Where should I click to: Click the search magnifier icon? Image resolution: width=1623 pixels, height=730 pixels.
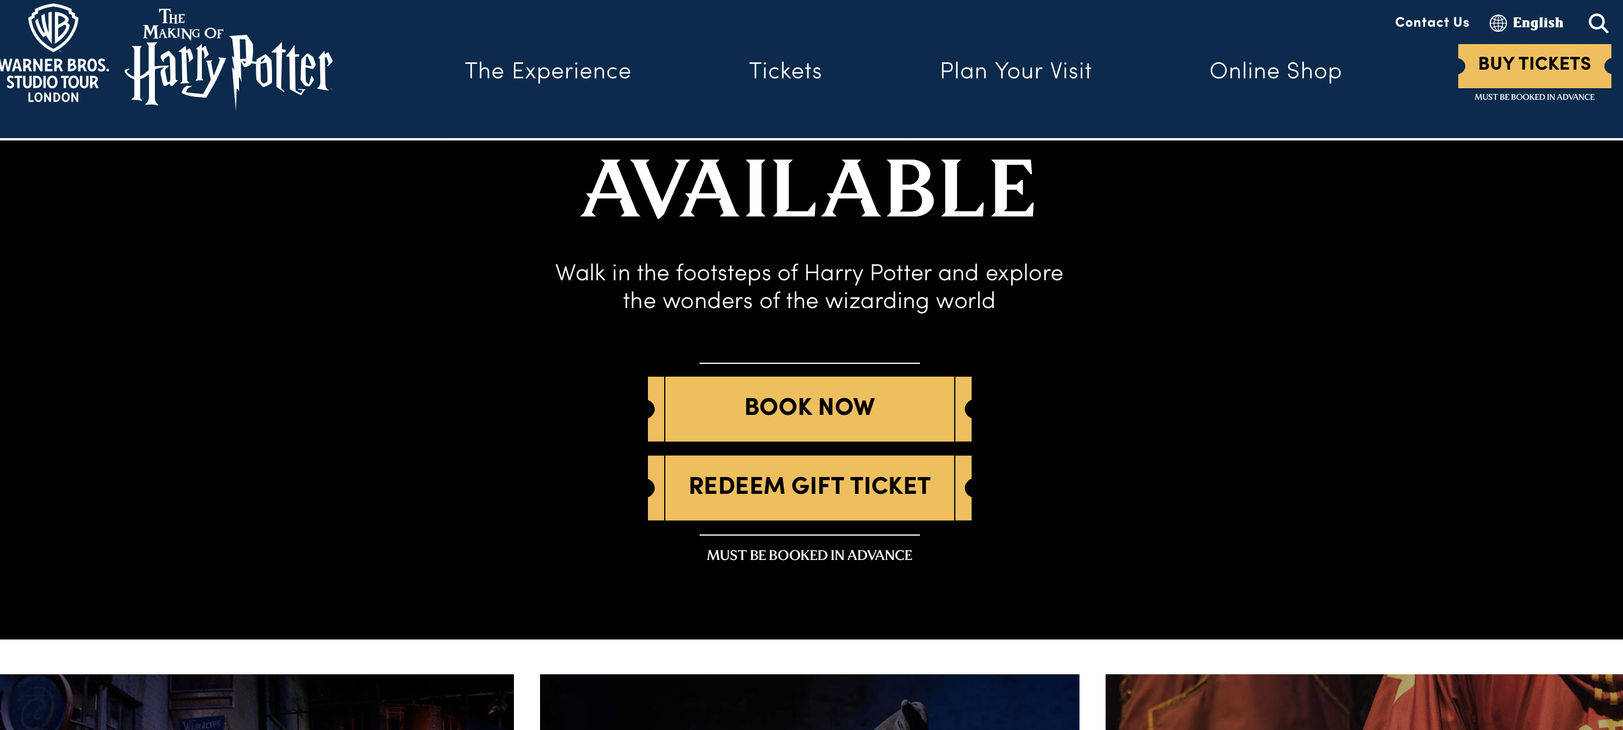point(1598,23)
